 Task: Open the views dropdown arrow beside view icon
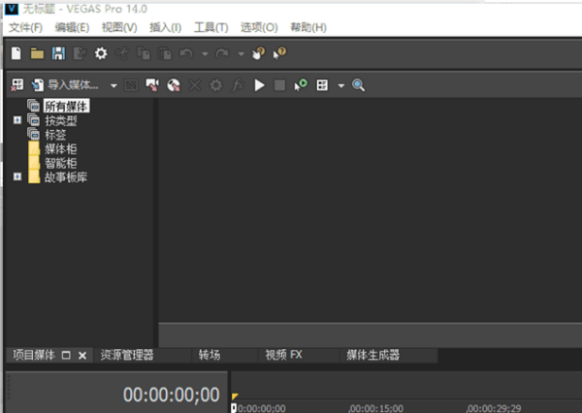[x=340, y=85]
